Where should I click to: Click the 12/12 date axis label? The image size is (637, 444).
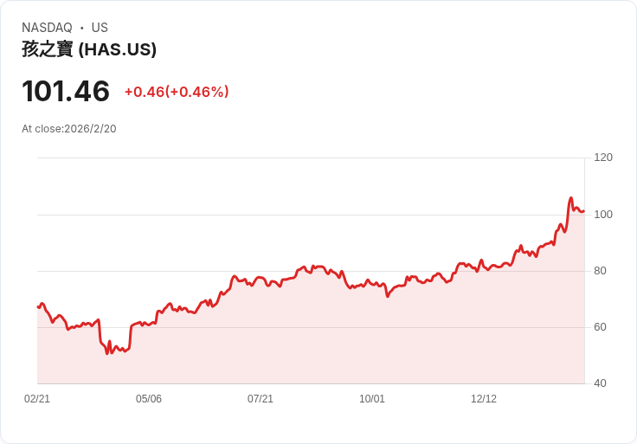click(484, 398)
